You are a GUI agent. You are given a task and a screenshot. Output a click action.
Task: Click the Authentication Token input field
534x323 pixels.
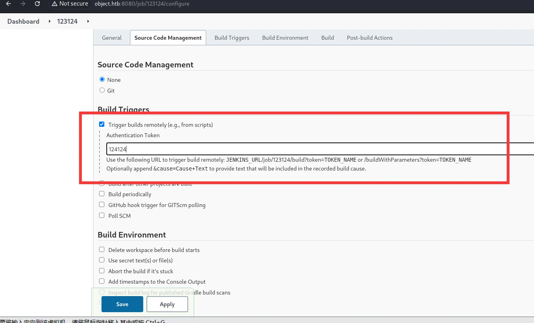tap(320, 149)
